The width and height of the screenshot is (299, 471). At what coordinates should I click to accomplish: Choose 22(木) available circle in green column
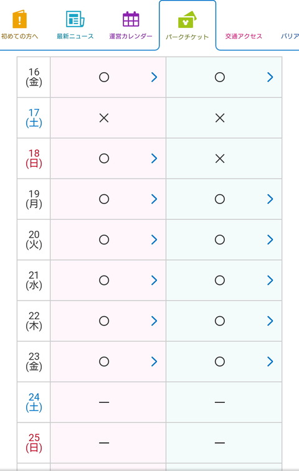pyautogui.click(x=220, y=321)
